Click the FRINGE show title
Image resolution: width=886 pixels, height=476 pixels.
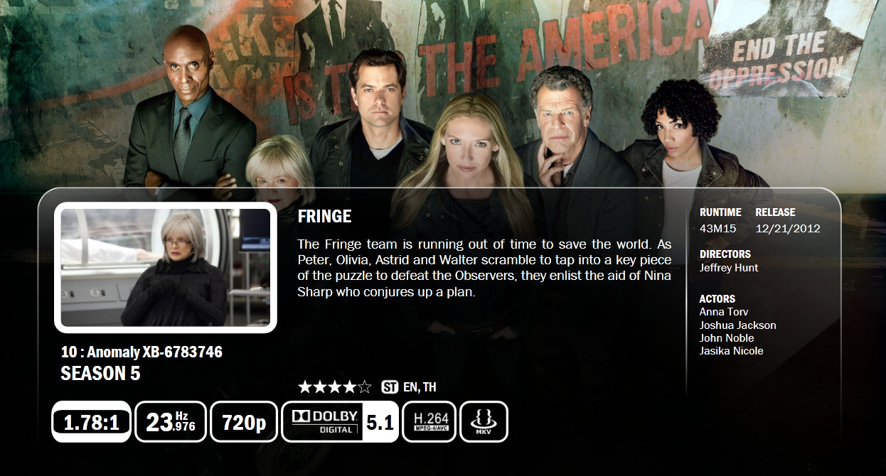325,217
